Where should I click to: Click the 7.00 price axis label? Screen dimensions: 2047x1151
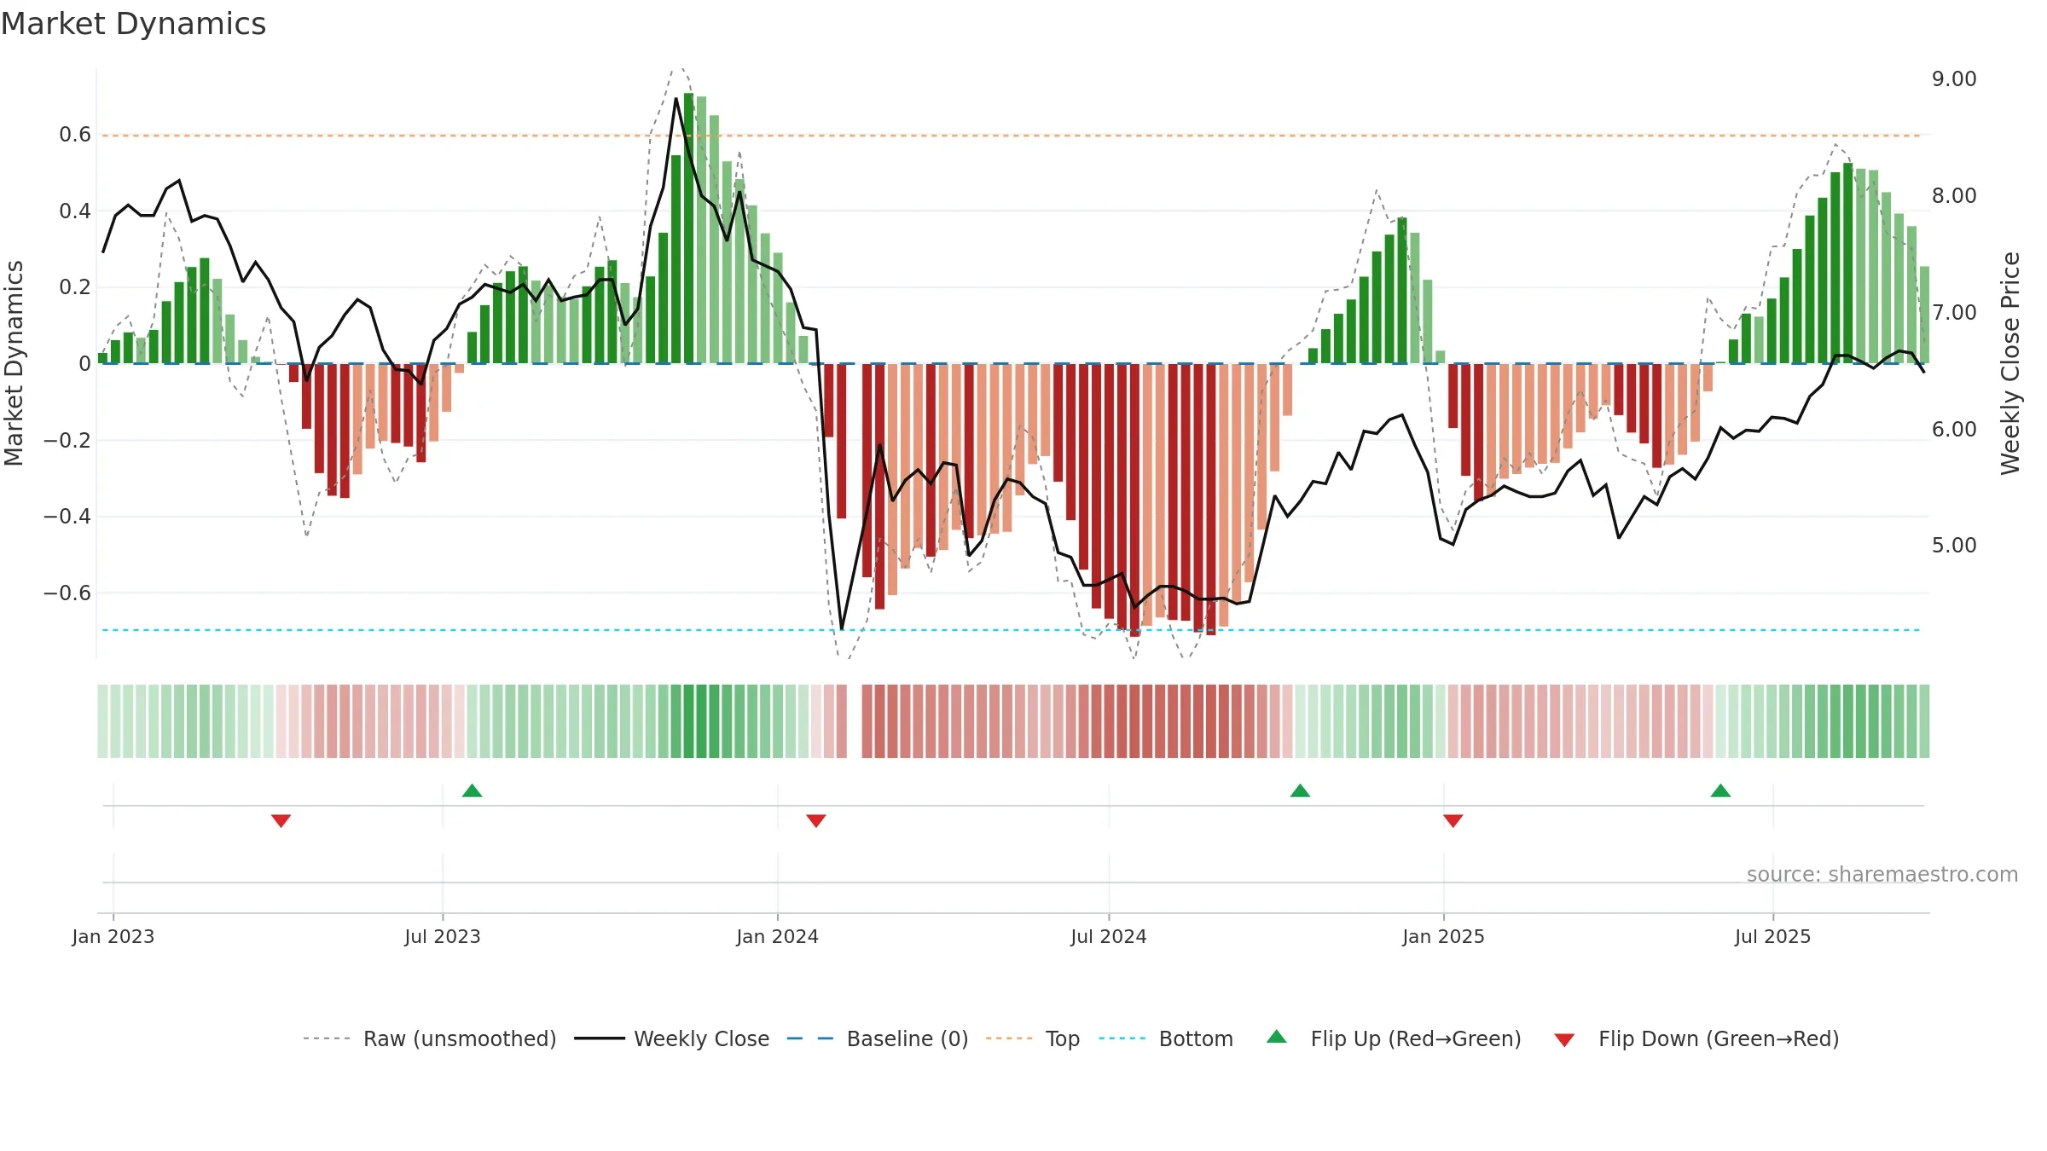tap(1954, 313)
